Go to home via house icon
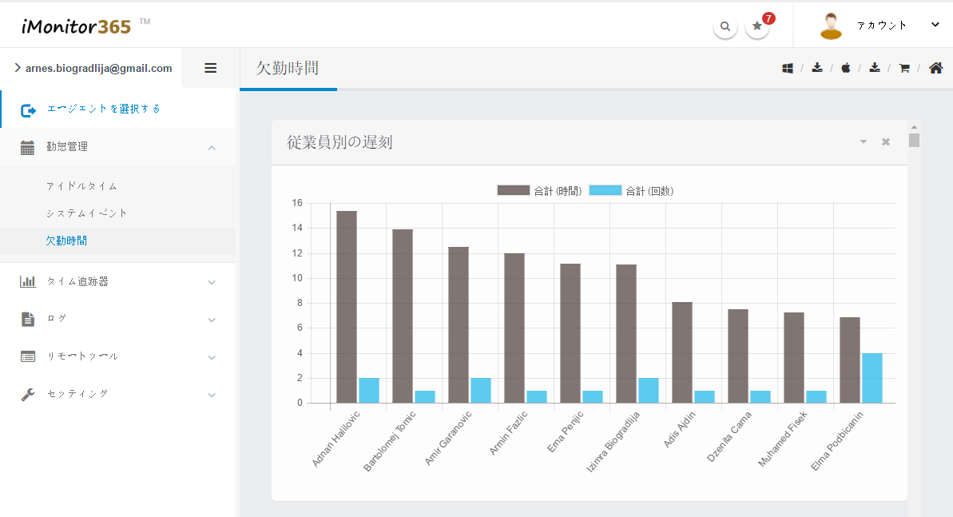The height and width of the screenshot is (517, 953). pyautogui.click(x=935, y=68)
